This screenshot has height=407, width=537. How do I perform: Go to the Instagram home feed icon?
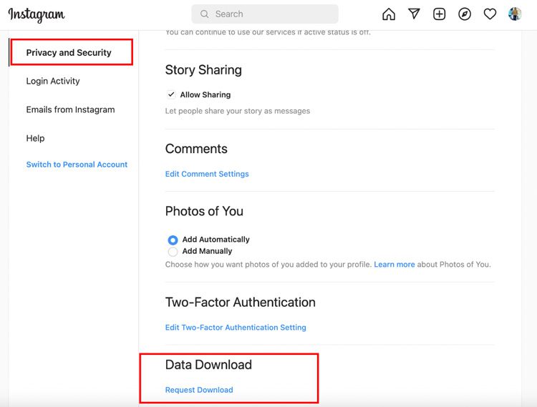(389, 14)
